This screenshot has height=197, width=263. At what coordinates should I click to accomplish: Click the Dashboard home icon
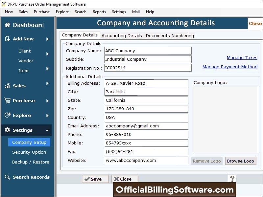pyautogui.click(x=7, y=25)
